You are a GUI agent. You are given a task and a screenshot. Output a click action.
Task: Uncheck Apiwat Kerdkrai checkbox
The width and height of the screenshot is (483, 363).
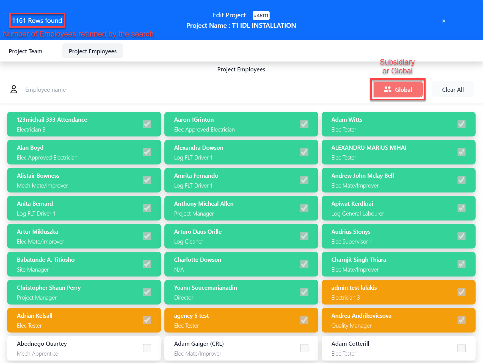coord(462,208)
